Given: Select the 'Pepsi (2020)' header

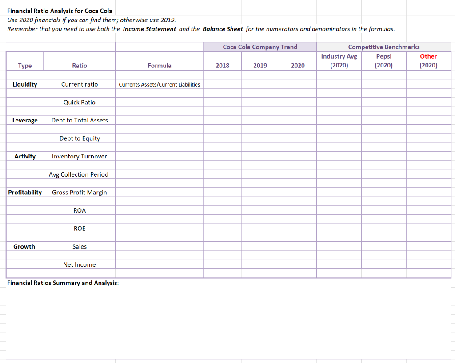Looking at the screenshot, I should 383,61.
